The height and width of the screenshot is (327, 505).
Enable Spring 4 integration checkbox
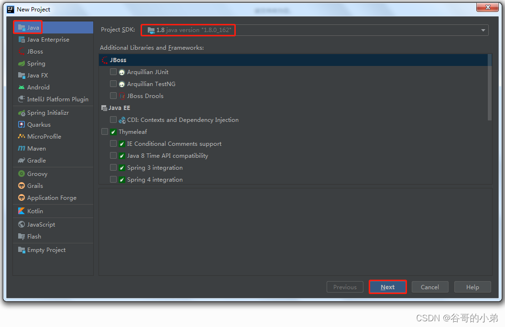point(113,179)
